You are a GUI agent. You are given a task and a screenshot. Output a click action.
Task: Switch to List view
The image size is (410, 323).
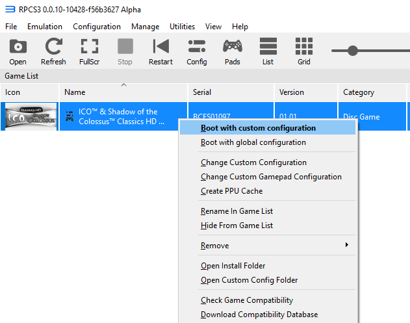click(x=268, y=52)
